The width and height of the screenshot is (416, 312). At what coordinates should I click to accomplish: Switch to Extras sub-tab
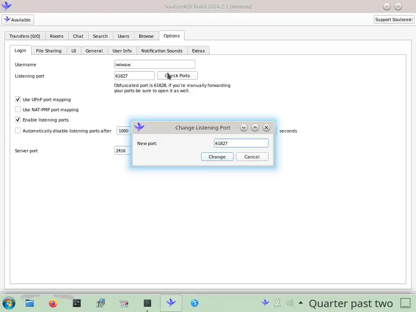198,51
